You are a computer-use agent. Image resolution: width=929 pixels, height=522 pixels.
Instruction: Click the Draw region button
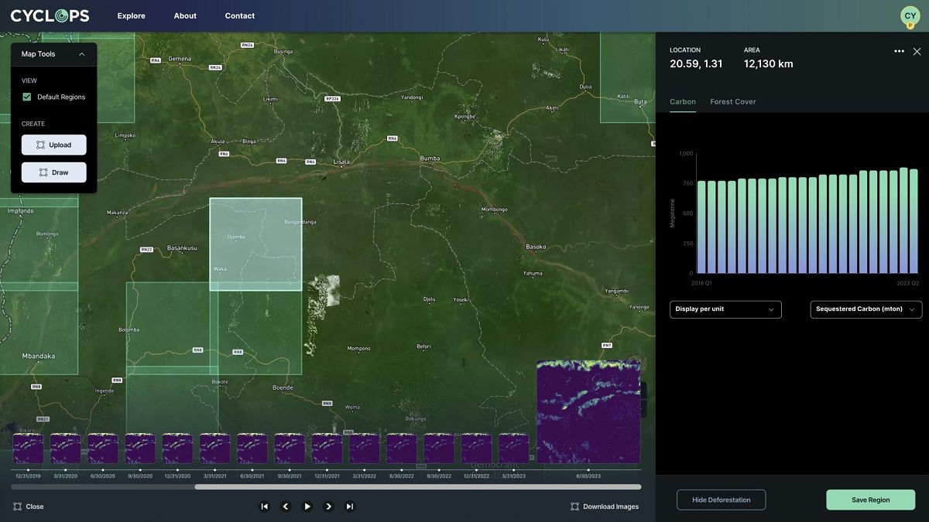pyautogui.click(x=54, y=172)
